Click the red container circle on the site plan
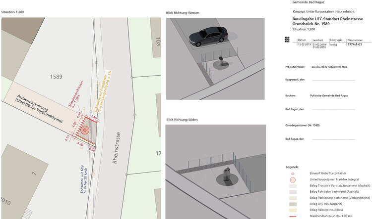The height and width of the screenshot is (219, 372). point(84,131)
